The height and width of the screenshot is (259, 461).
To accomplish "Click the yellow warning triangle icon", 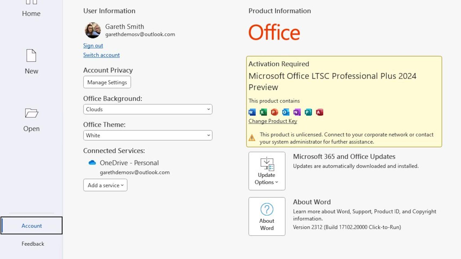I will coord(252,138).
